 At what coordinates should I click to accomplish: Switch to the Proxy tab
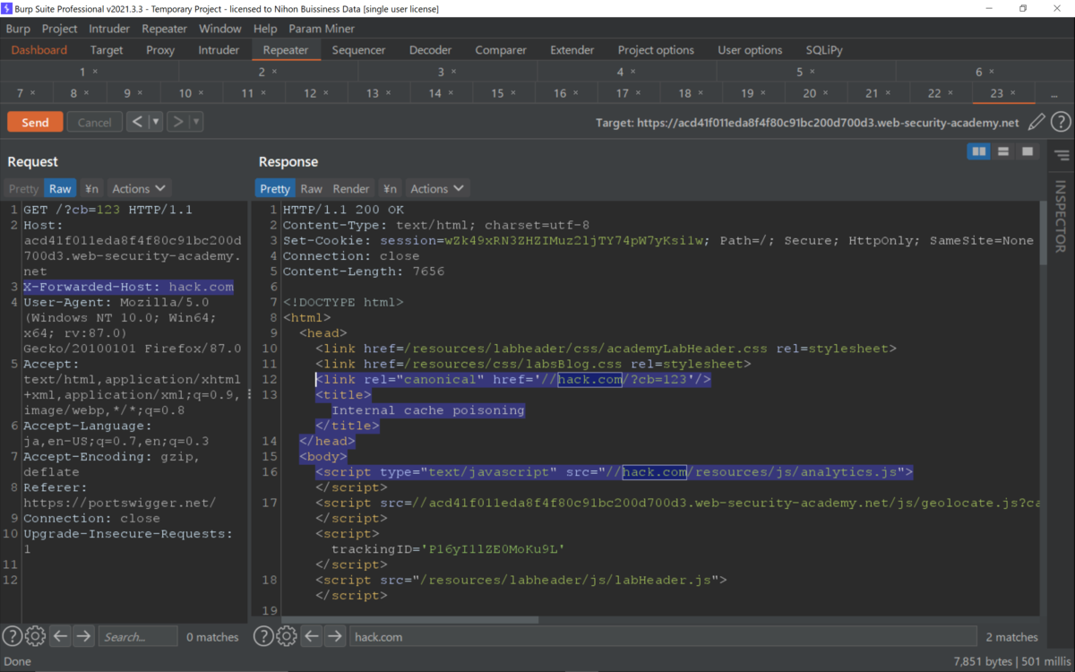click(x=160, y=50)
